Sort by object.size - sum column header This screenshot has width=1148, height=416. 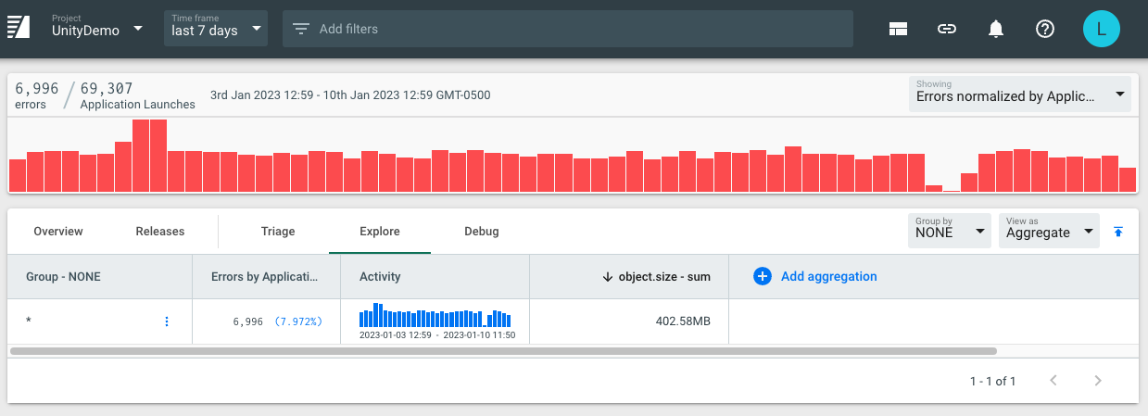662,276
